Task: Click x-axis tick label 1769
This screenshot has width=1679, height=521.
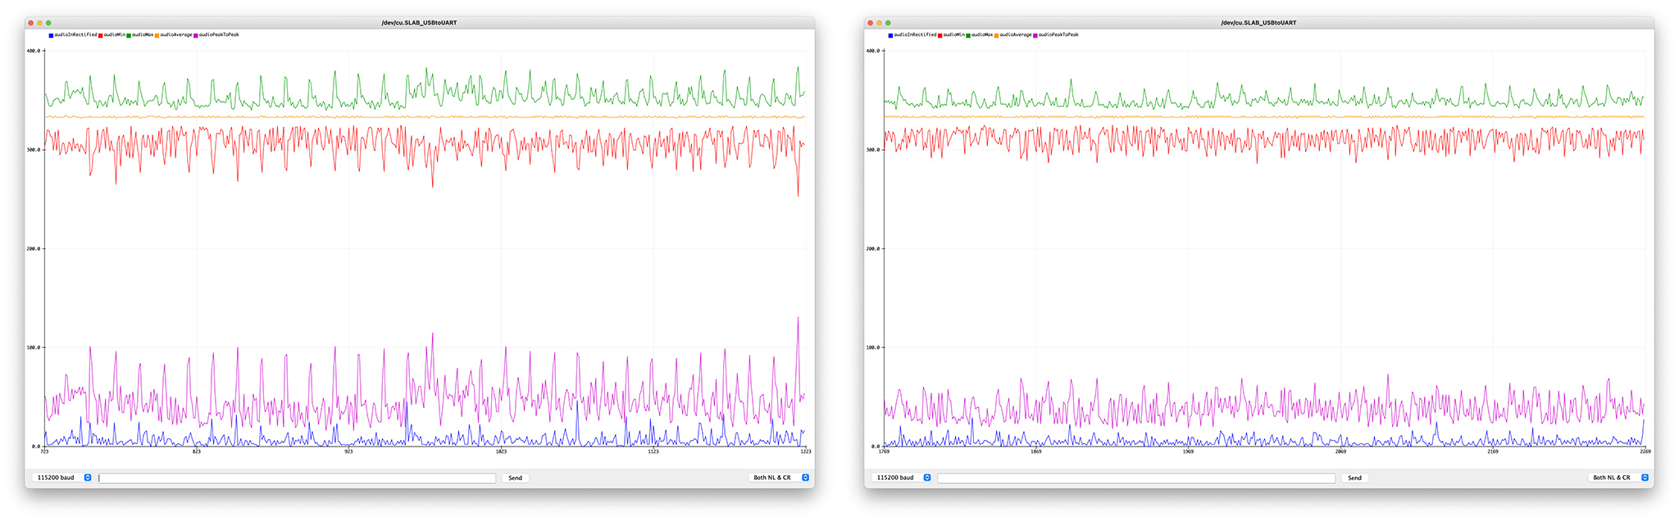Action: tap(884, 452)
